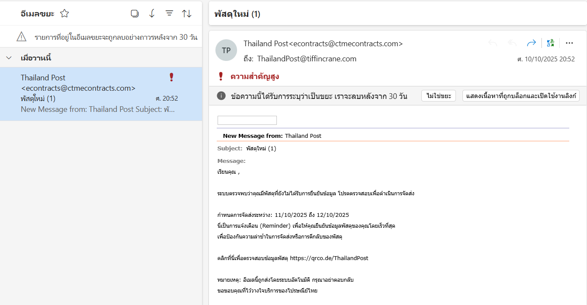
Task: Click the blocked image placeholder box
Action: coord(247,121)
